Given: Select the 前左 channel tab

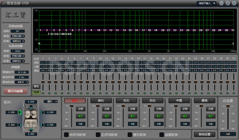Looking at the screenshot, I should tap(74, 101).
